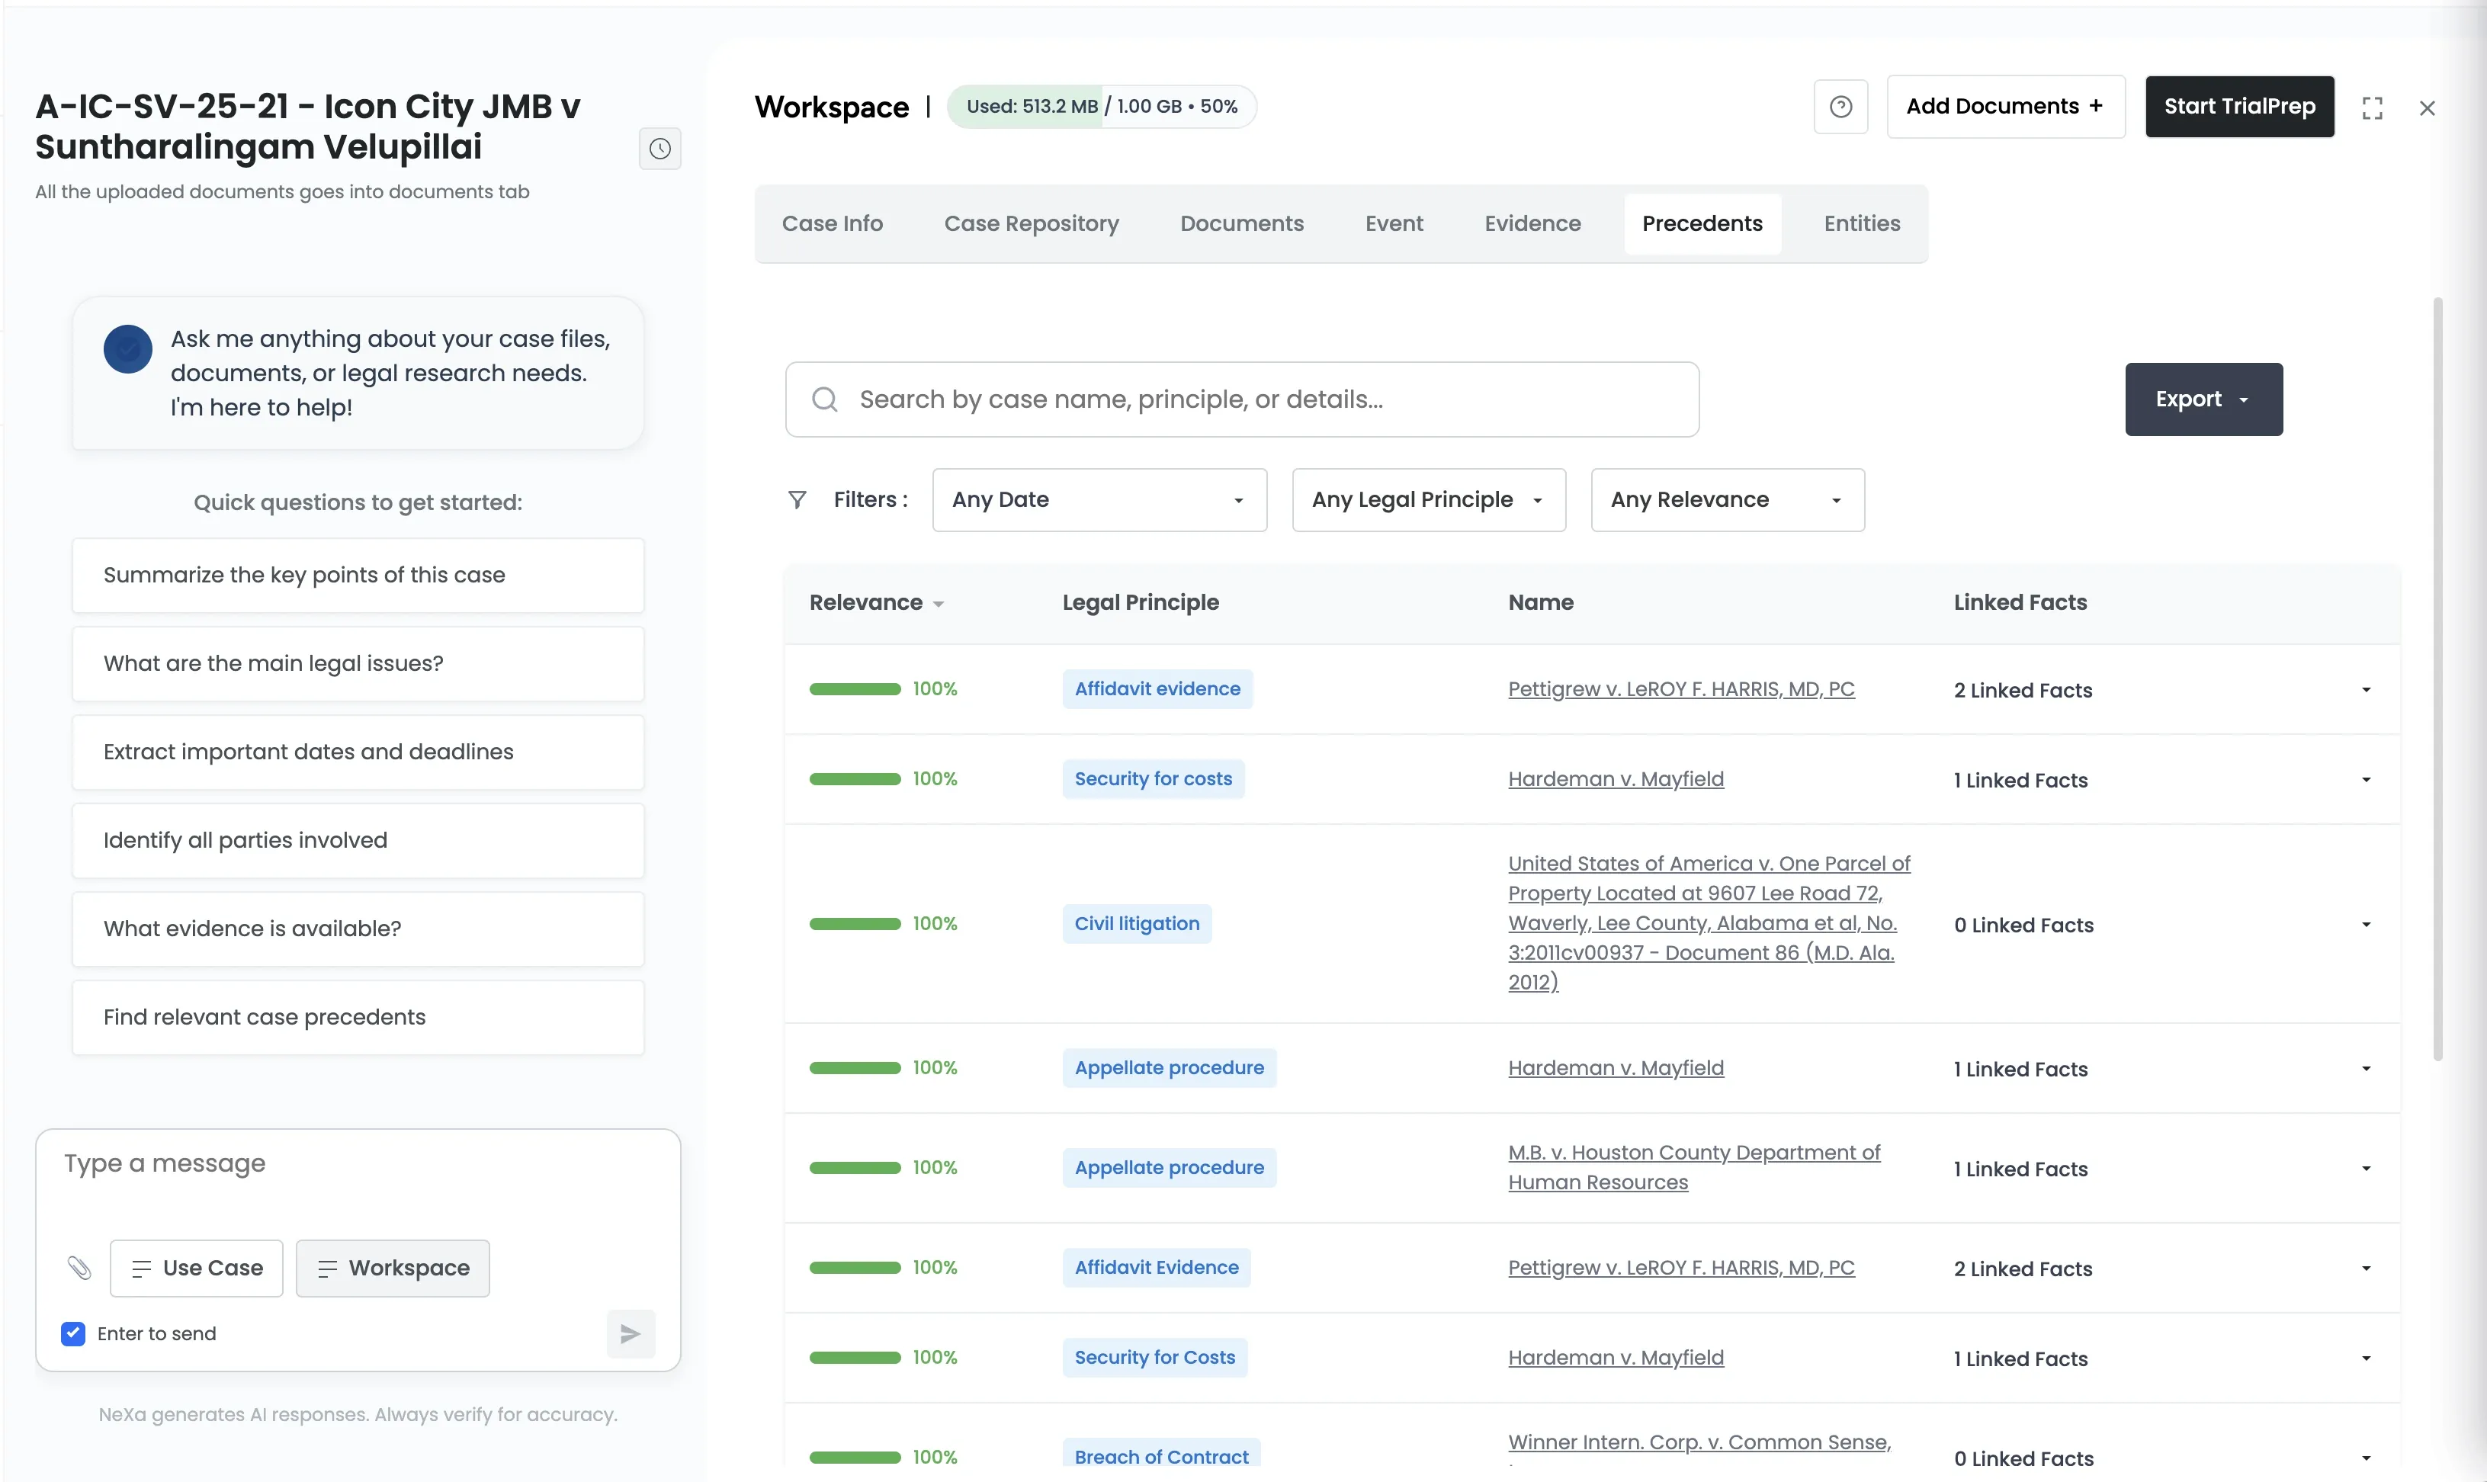Click the precedents list vertical scrollbar
Image resolution: width=2487 pixels, height=1482 pixels.
2437,679
